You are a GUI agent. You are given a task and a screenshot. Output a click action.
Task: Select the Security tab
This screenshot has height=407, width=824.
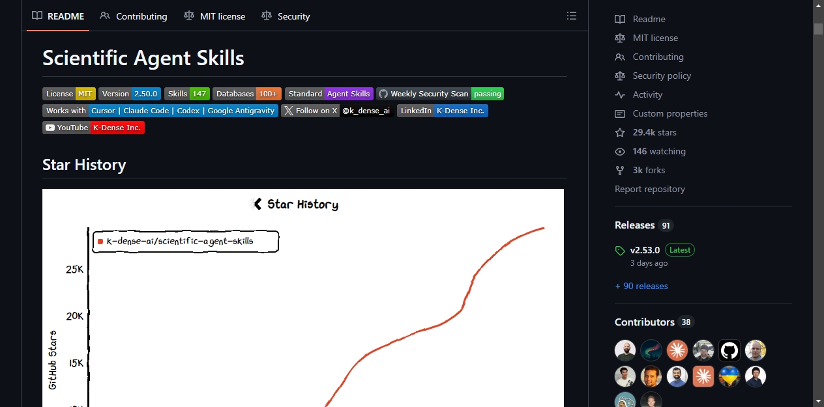click(286, 16)
